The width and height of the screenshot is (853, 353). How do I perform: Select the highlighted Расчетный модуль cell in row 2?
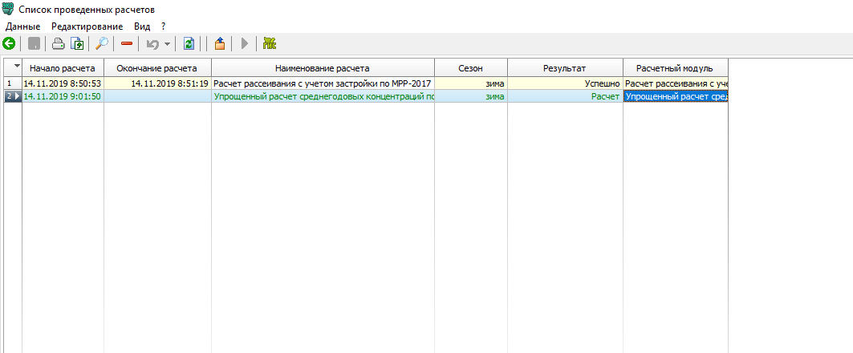pos(676,96)
